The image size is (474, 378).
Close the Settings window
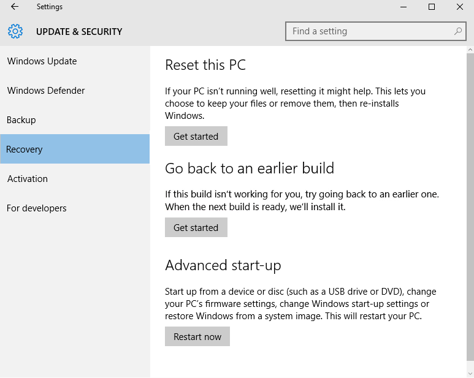click(x=460, y=7)
